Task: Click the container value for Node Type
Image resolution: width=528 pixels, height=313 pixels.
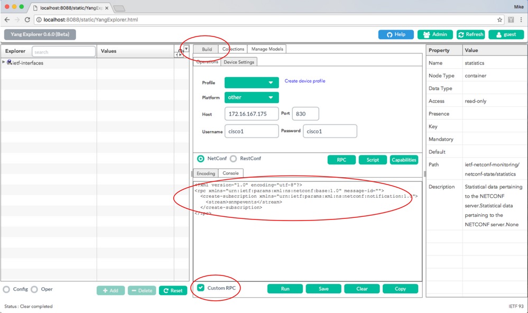Action: click(476, 76)
